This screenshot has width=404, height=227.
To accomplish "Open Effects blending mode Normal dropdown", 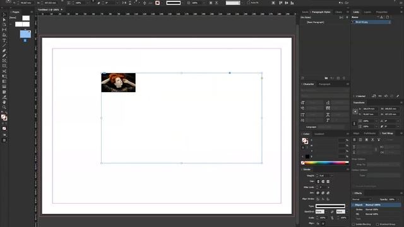I will tap(362, 199).
